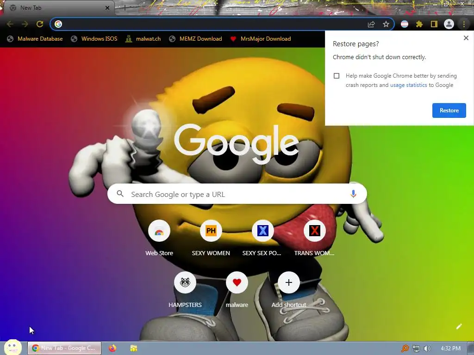Open the MrsMajor Download bookmark
This screenshot has width=474, height=355.
[260, 39]
